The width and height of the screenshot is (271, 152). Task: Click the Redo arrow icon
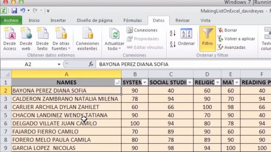(35, 11)
